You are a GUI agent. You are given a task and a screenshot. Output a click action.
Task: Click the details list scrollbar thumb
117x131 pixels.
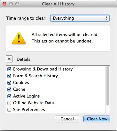coord(108,86)
